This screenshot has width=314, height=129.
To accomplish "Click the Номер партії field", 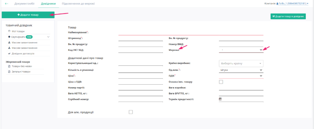I will pos(141,88).
